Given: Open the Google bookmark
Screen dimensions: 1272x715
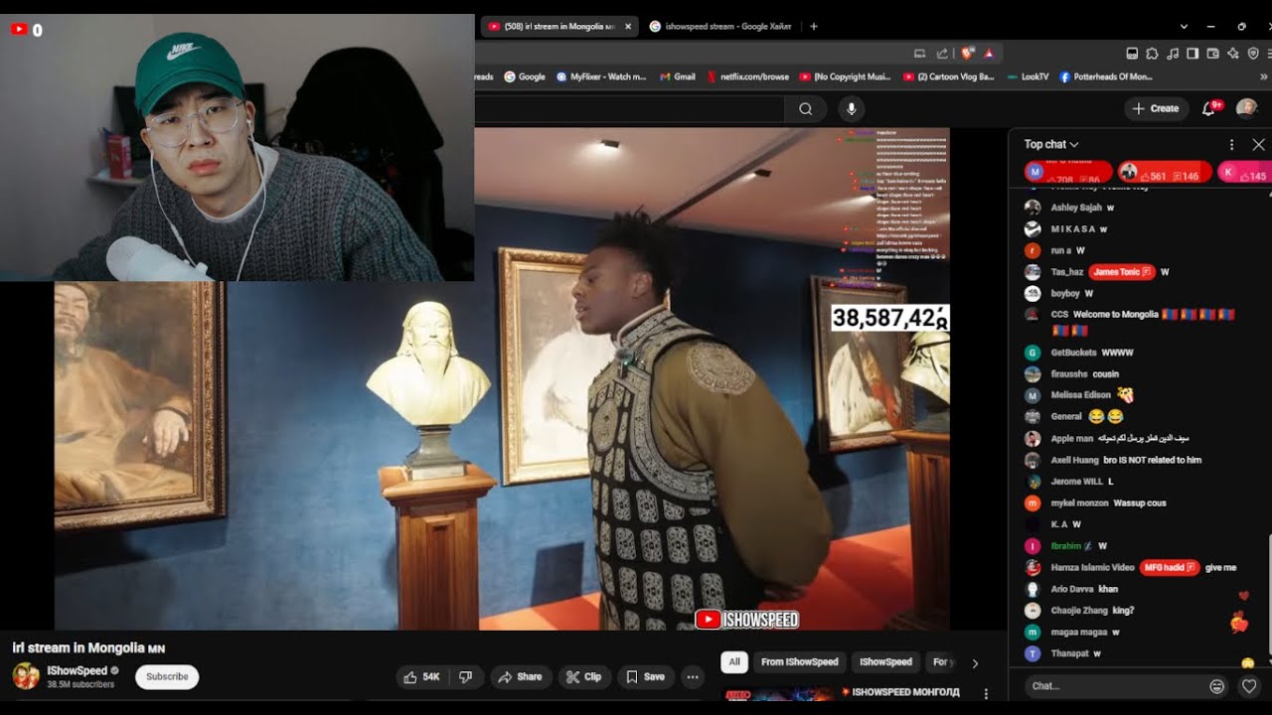Looking at the screenshot, I should tap(525, 76).
